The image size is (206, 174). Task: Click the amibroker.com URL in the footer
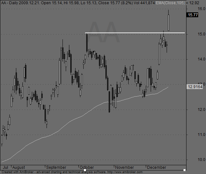click(125, 172)
